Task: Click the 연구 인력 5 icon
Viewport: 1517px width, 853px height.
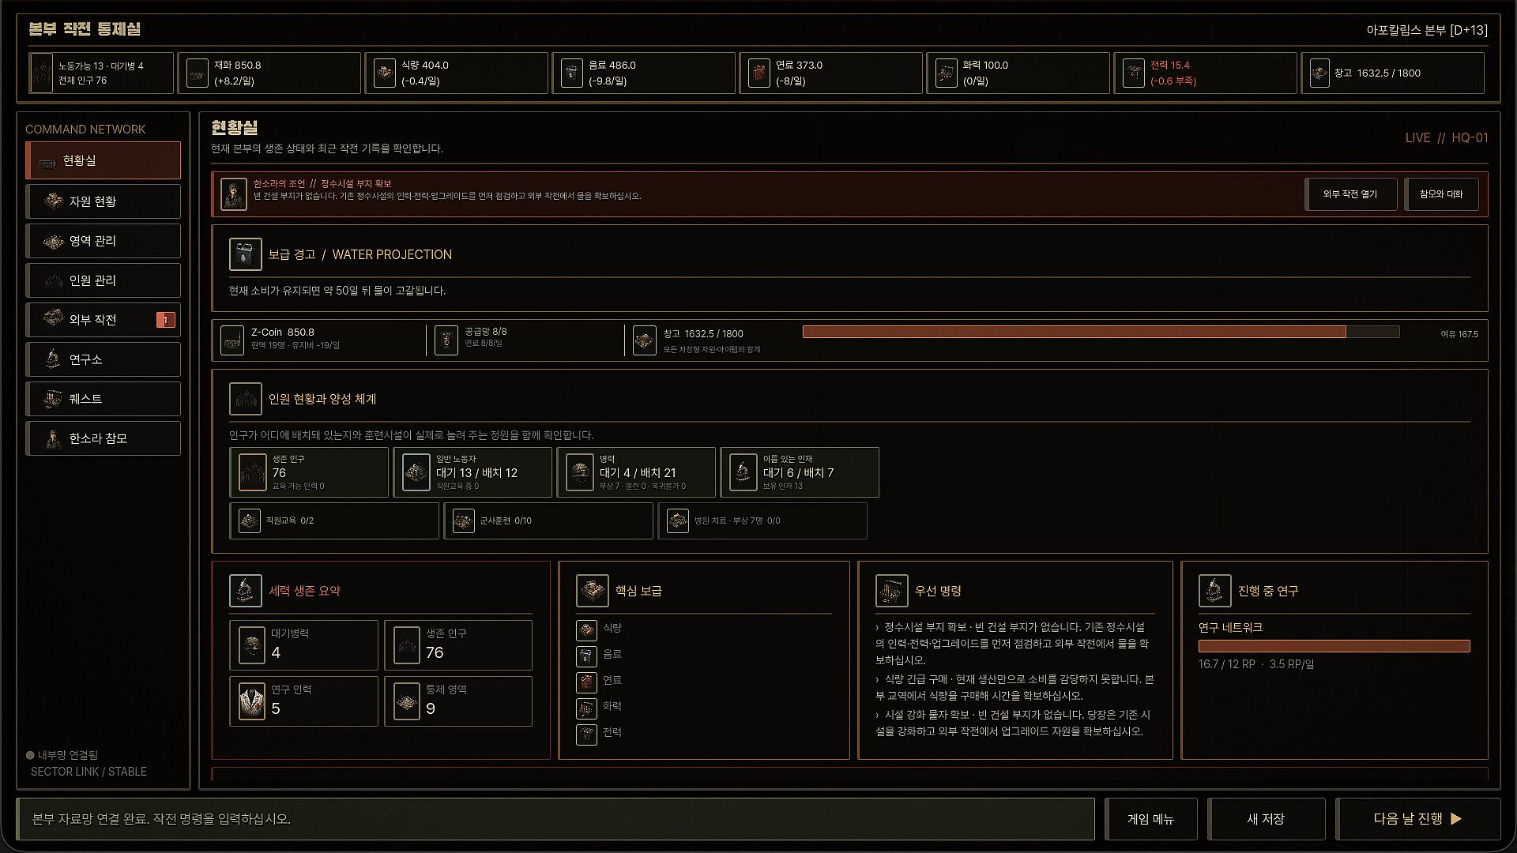Action: click(x=251, y=701)
